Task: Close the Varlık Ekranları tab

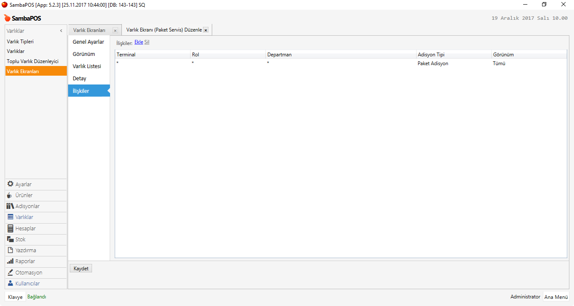Action: [x=115, y=31]
